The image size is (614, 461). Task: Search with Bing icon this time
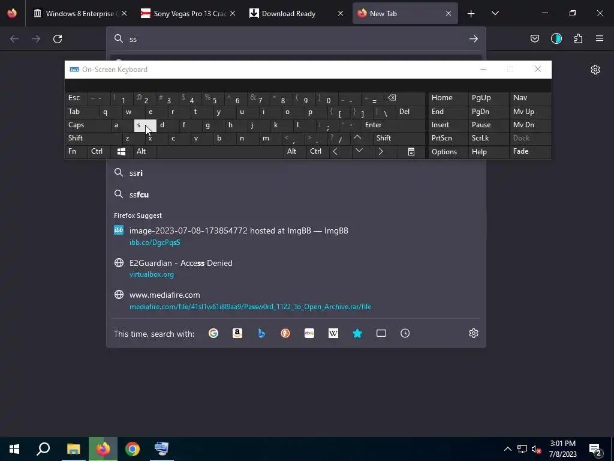[x=261, y=333]
